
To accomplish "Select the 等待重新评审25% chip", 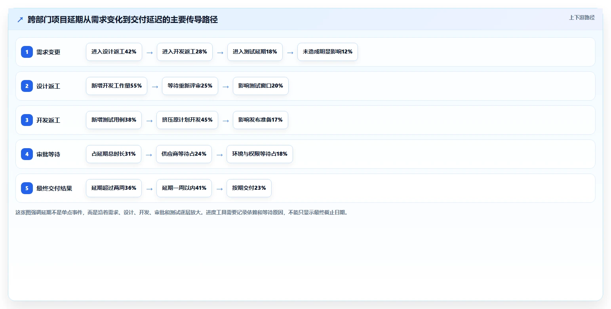I will (190, 86).
